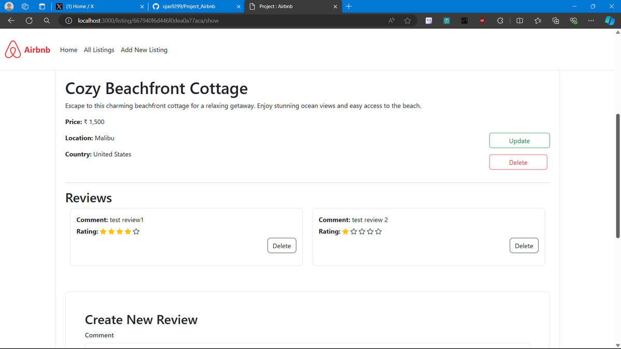Screen dimensions: 621x349
Task: Close the ojas9299/Project_Airbnb tab
Action: coord(238,6)
